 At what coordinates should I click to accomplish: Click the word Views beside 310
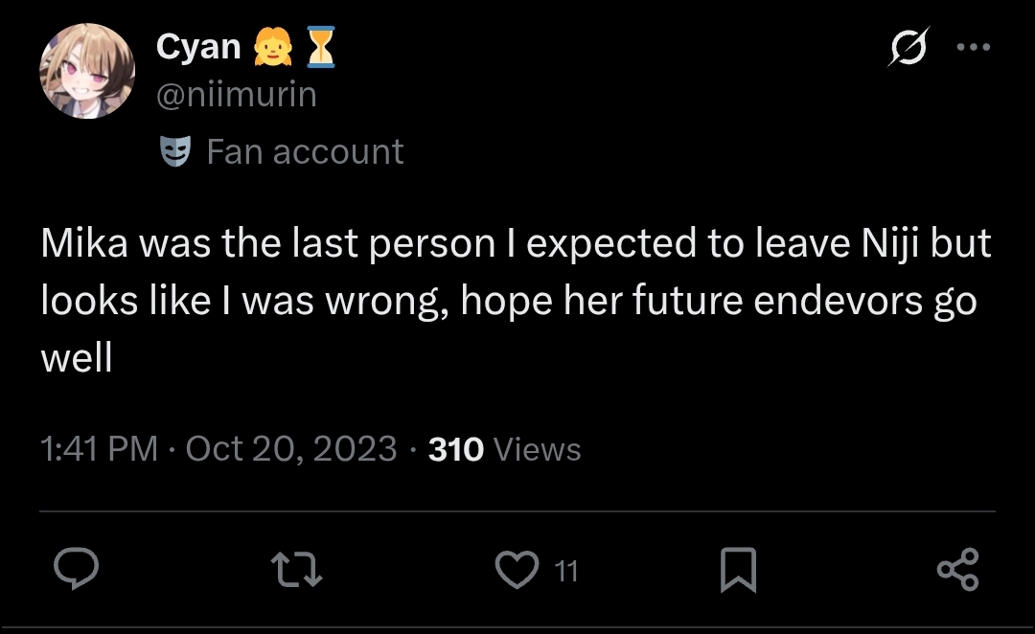pyautogui.click(x=538, y=449)
